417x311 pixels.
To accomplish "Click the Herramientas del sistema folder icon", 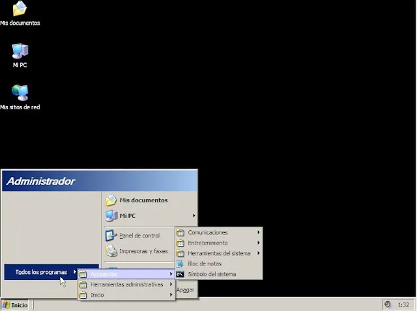I will point(180,253).
